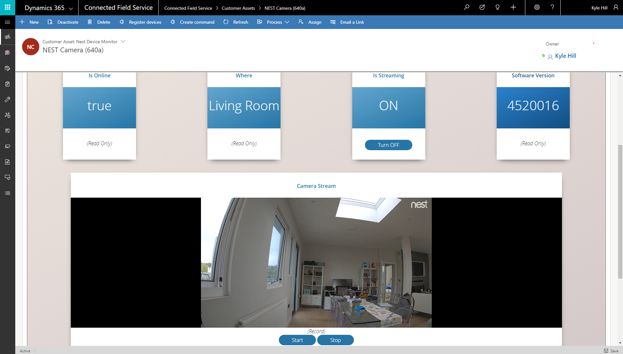623x354 pixels.
Task: Click the Active status text
Action: pos(25,351)
